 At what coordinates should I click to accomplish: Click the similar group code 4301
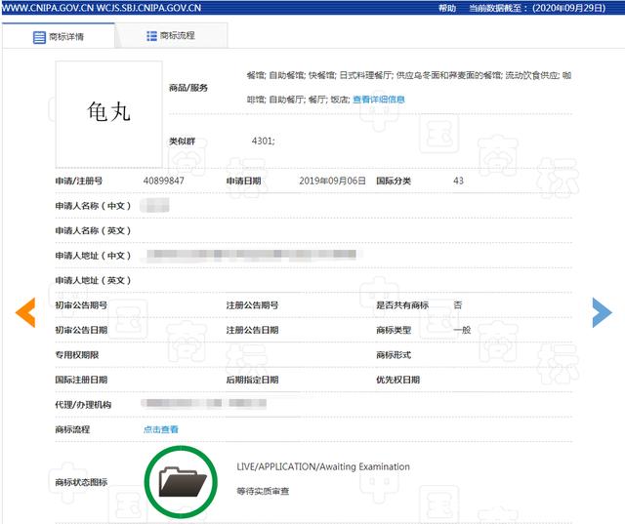(x=263, y=141)
